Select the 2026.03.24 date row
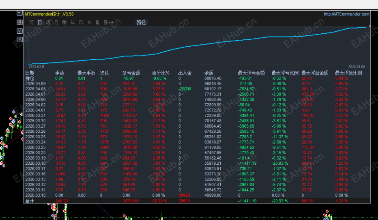Image resolution: width=378 pixels, height=220 pixels. click(x=35, y=142)
